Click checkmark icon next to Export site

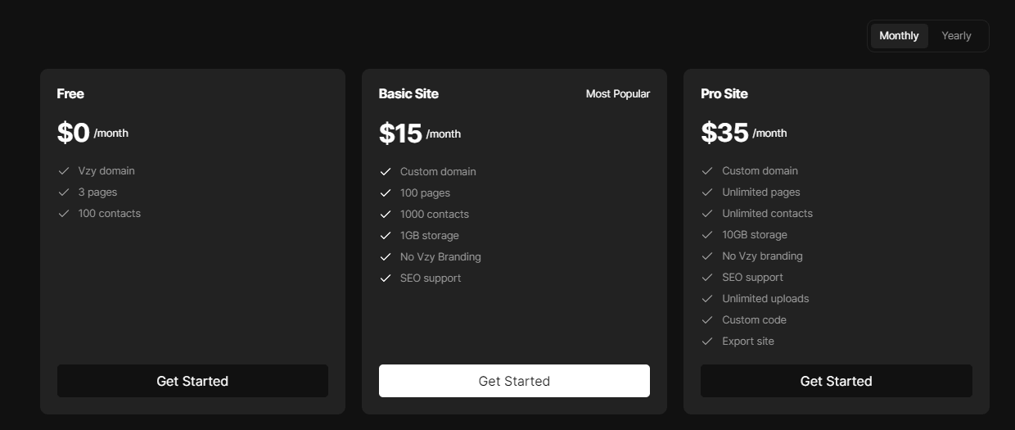coord(707,342)
